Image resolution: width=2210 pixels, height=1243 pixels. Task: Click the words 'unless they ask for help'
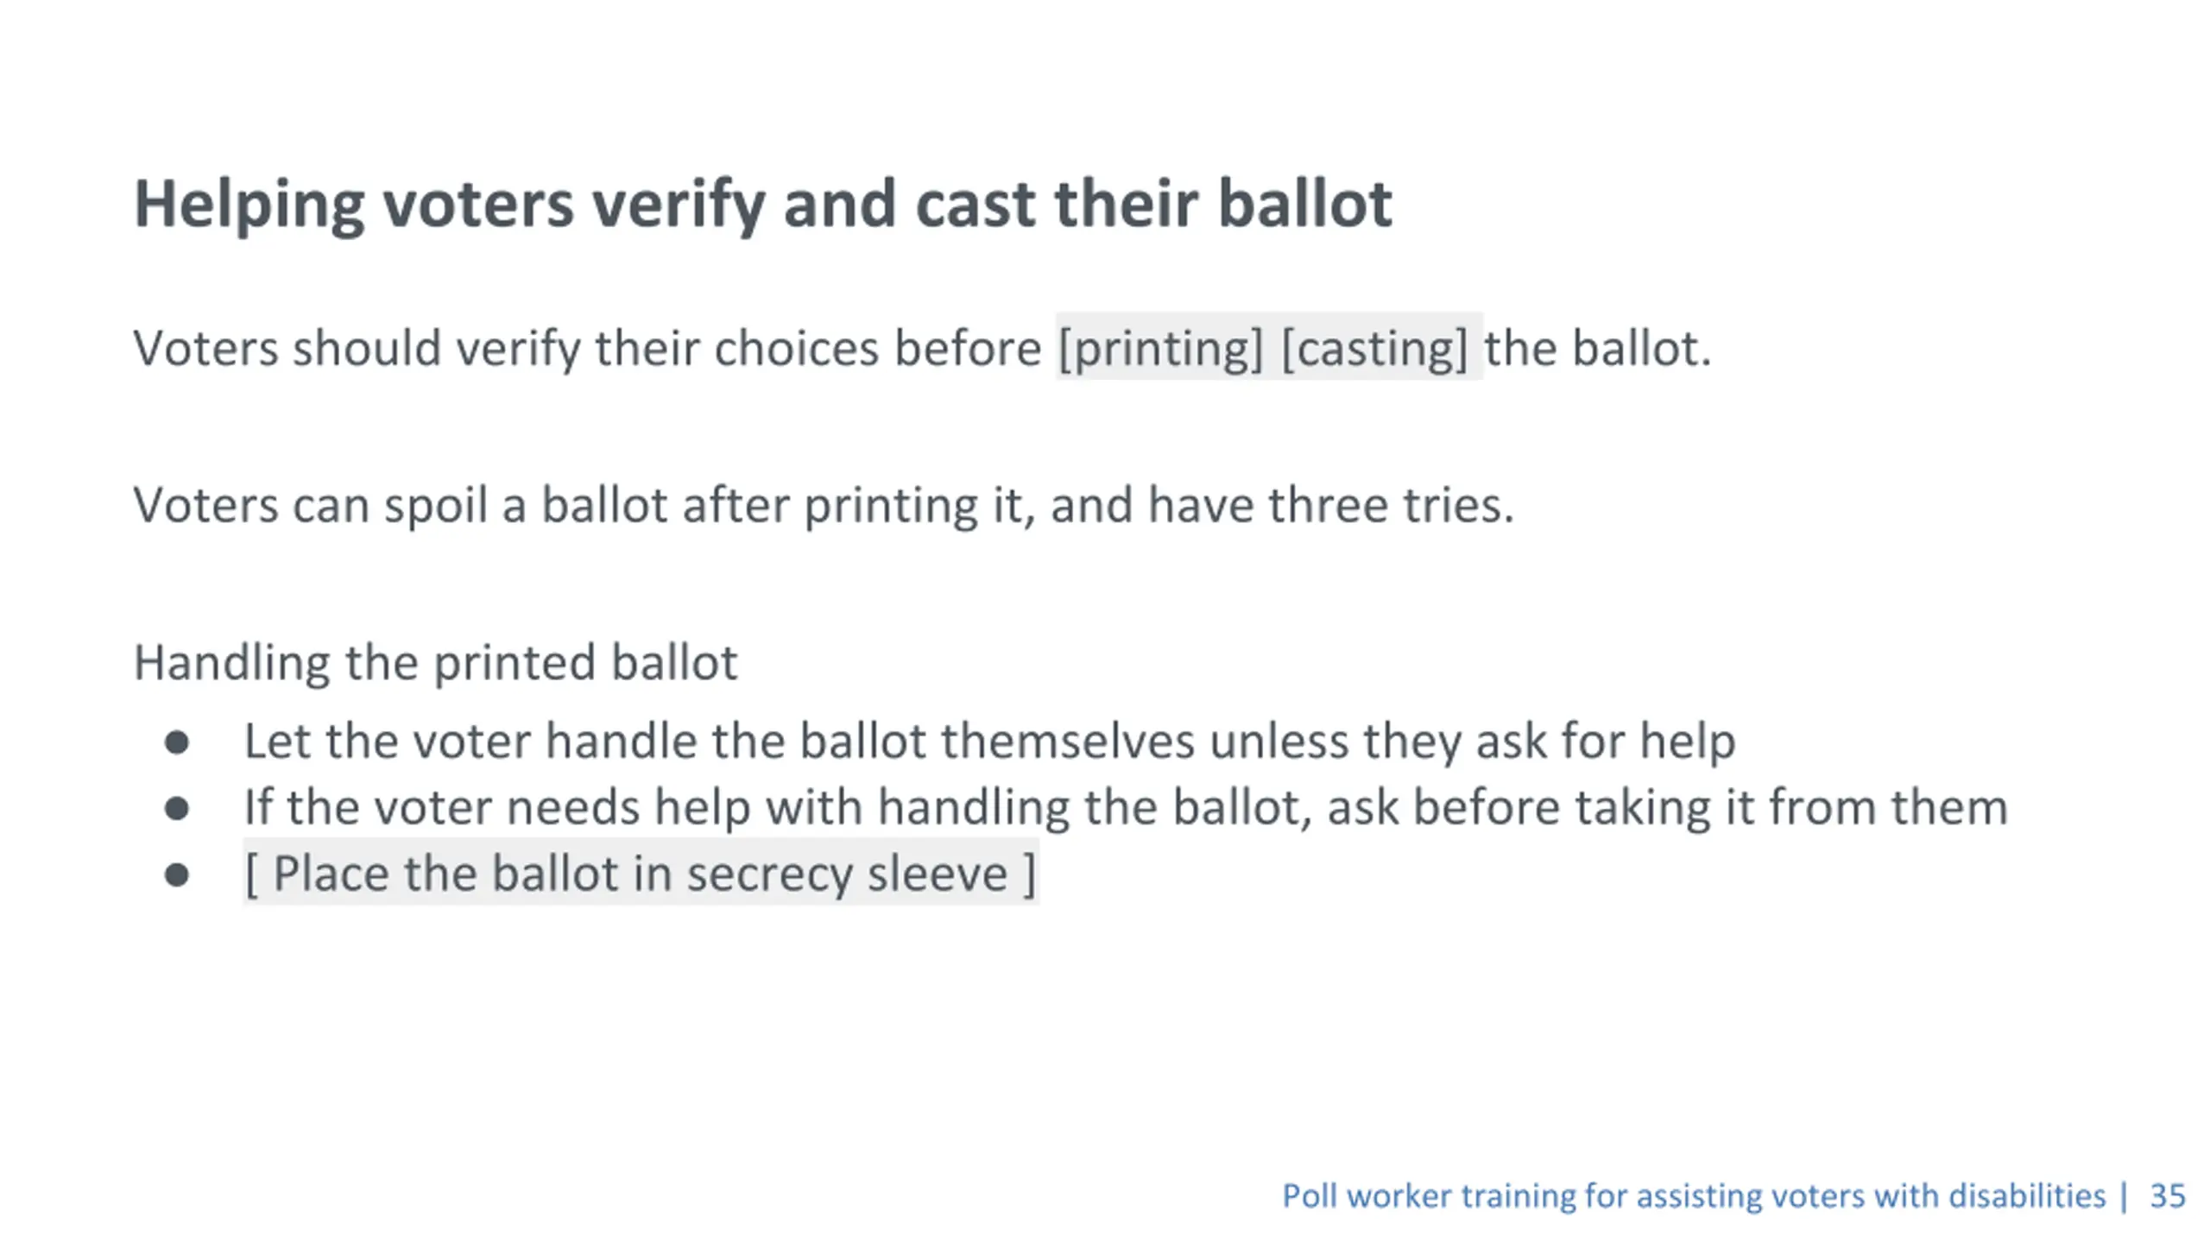tap(1472, 741)
